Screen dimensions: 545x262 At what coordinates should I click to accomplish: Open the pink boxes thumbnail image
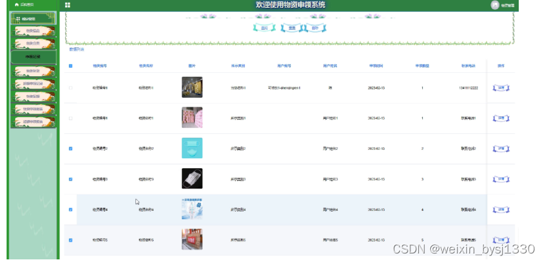click(192, 118)
